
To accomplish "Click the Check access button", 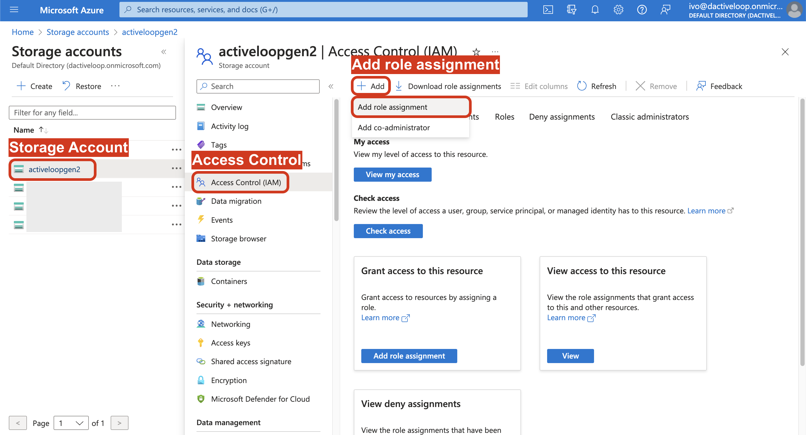I will (x=388, y=231).
